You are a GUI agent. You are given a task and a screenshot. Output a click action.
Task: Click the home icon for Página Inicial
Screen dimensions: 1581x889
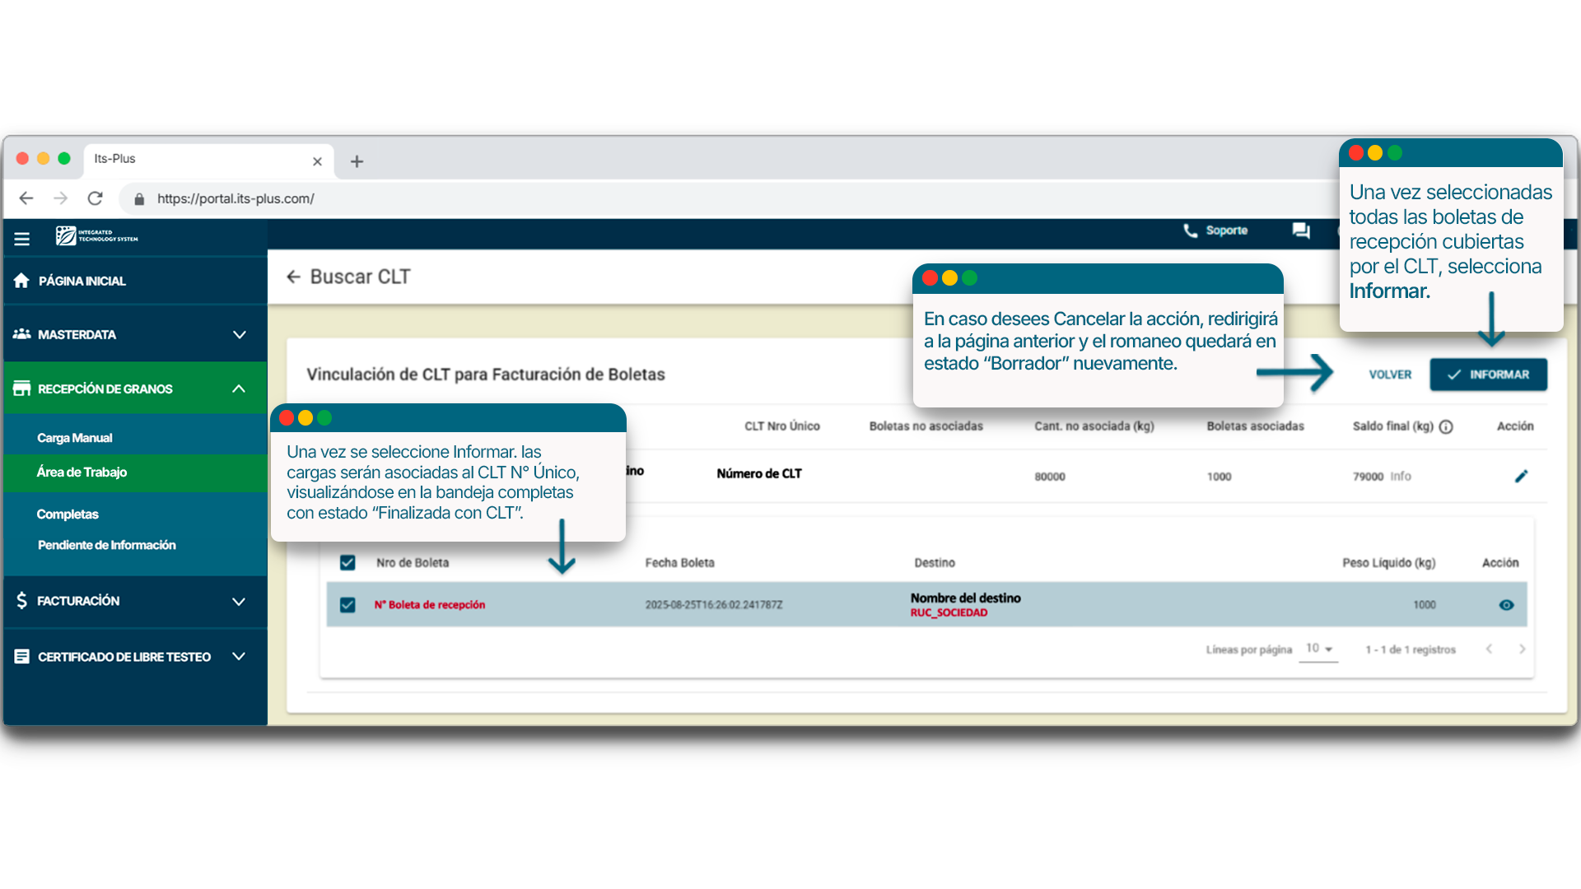[x=22, y=281]
